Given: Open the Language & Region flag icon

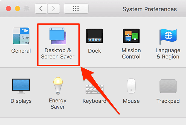Looking at the screenshot, I should [168, 37].
